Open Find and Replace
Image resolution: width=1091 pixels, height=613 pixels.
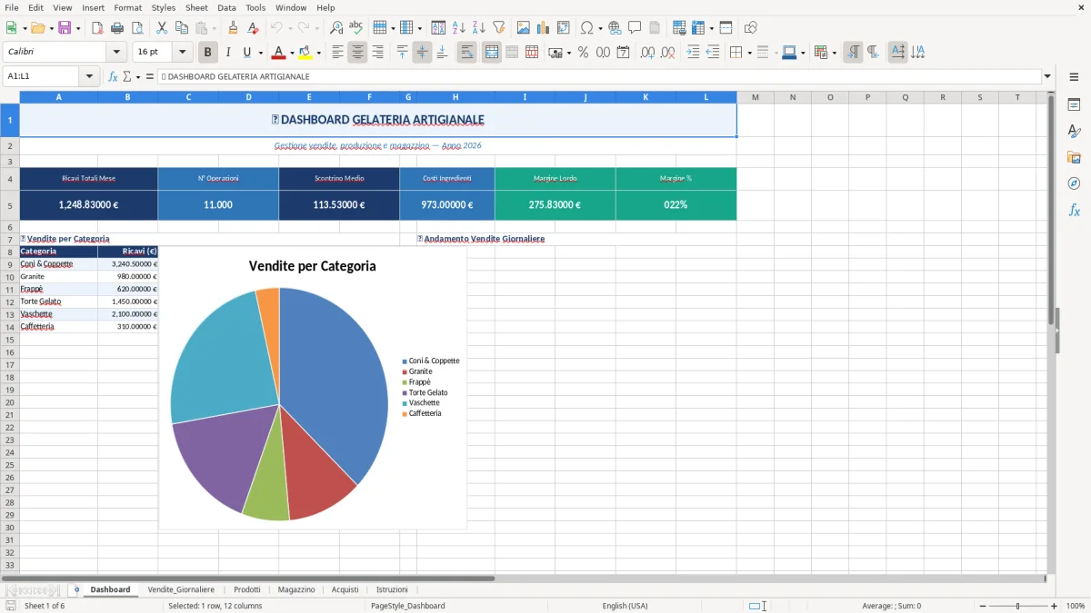coord(336,28)
